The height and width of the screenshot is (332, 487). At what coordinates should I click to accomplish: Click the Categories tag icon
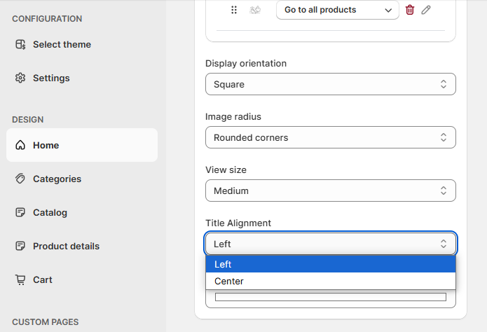(x=20, y=179)
